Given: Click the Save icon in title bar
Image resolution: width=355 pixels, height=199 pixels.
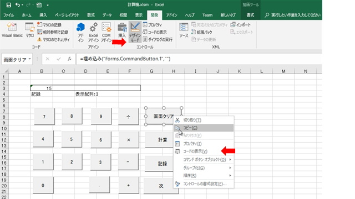Looking at the screenshot, I should 9,5.
